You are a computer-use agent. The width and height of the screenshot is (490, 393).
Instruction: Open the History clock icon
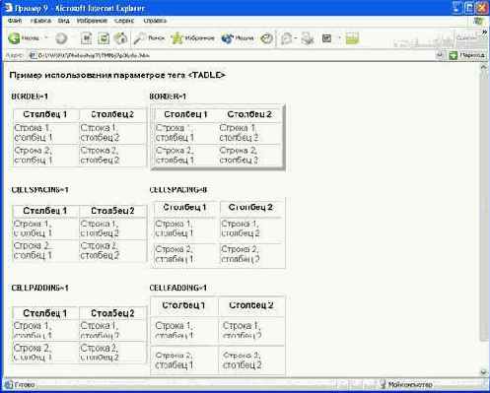[266, 38]
